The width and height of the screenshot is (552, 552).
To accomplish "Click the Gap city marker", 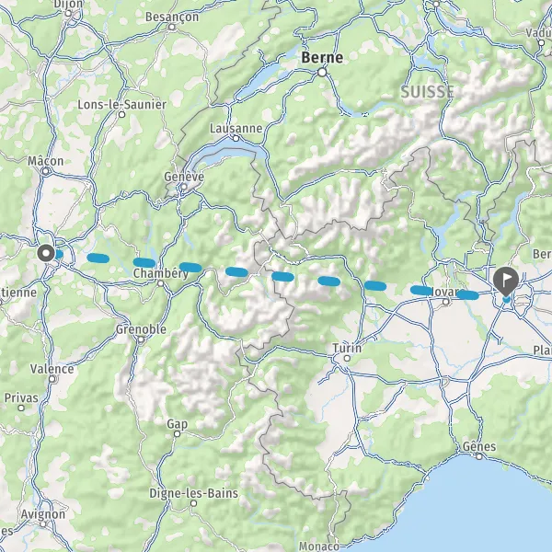I will click(177, 433).
